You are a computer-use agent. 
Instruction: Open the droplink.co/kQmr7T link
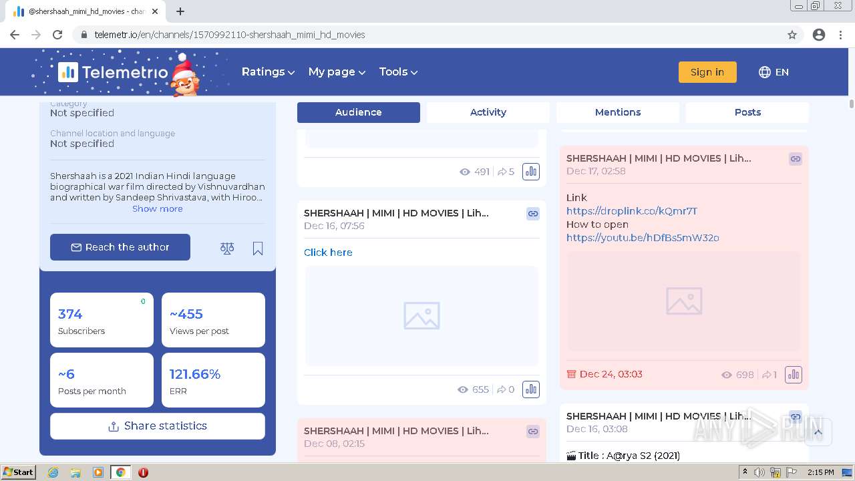point(632,211)
